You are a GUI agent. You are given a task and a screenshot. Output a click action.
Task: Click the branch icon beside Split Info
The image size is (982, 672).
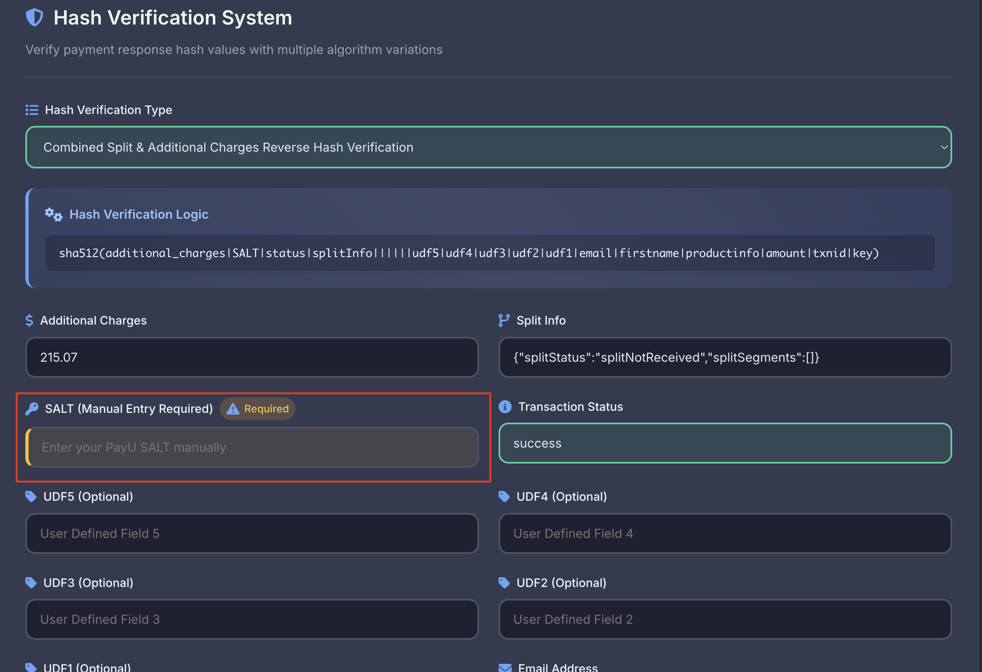click(504, 320)
